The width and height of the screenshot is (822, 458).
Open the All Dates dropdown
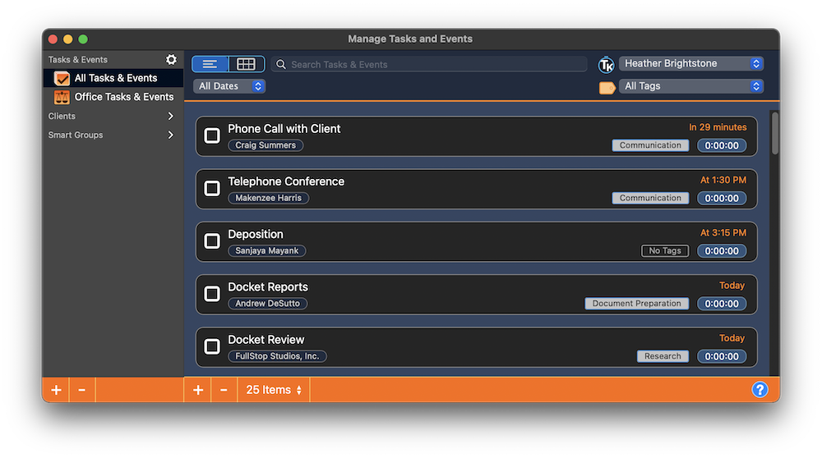click(229, 86)
